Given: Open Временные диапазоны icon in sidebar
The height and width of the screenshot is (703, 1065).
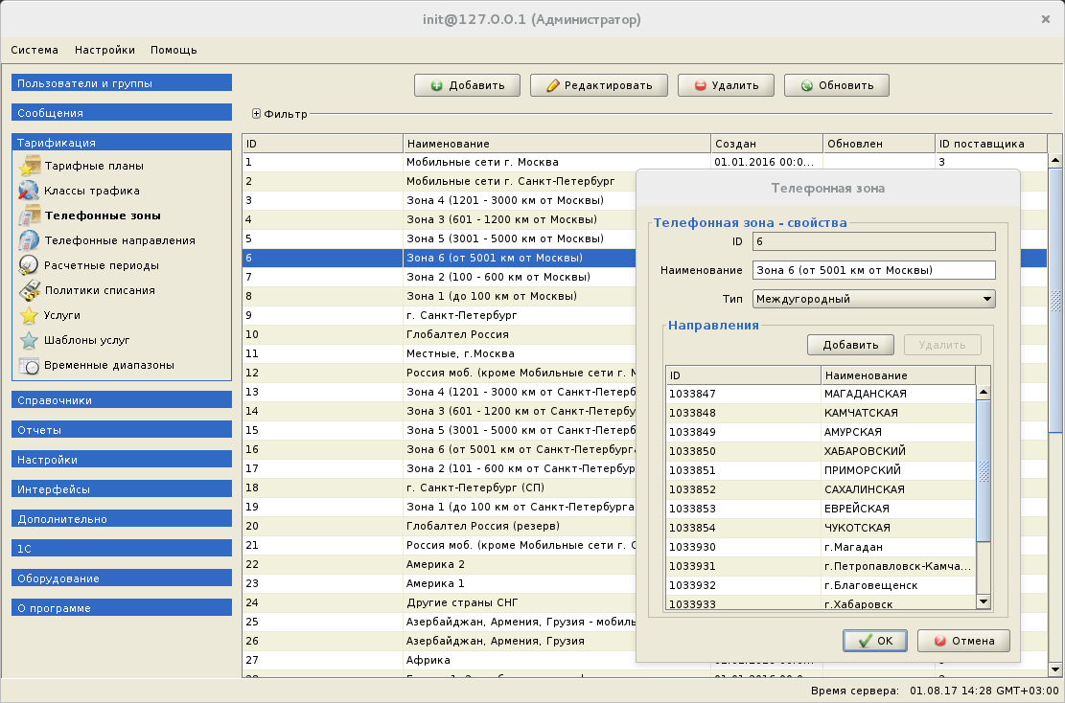Looking at the screenshot, I should pyautogui.click(x=29, y=365).
